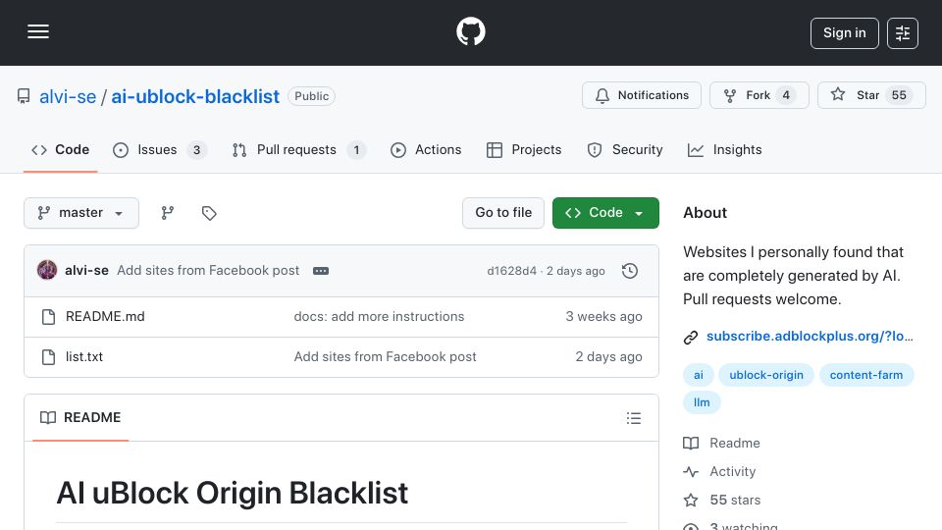
Task: Click '3 weeks ago' timestamp for README.md
Action: pos(603,317)
